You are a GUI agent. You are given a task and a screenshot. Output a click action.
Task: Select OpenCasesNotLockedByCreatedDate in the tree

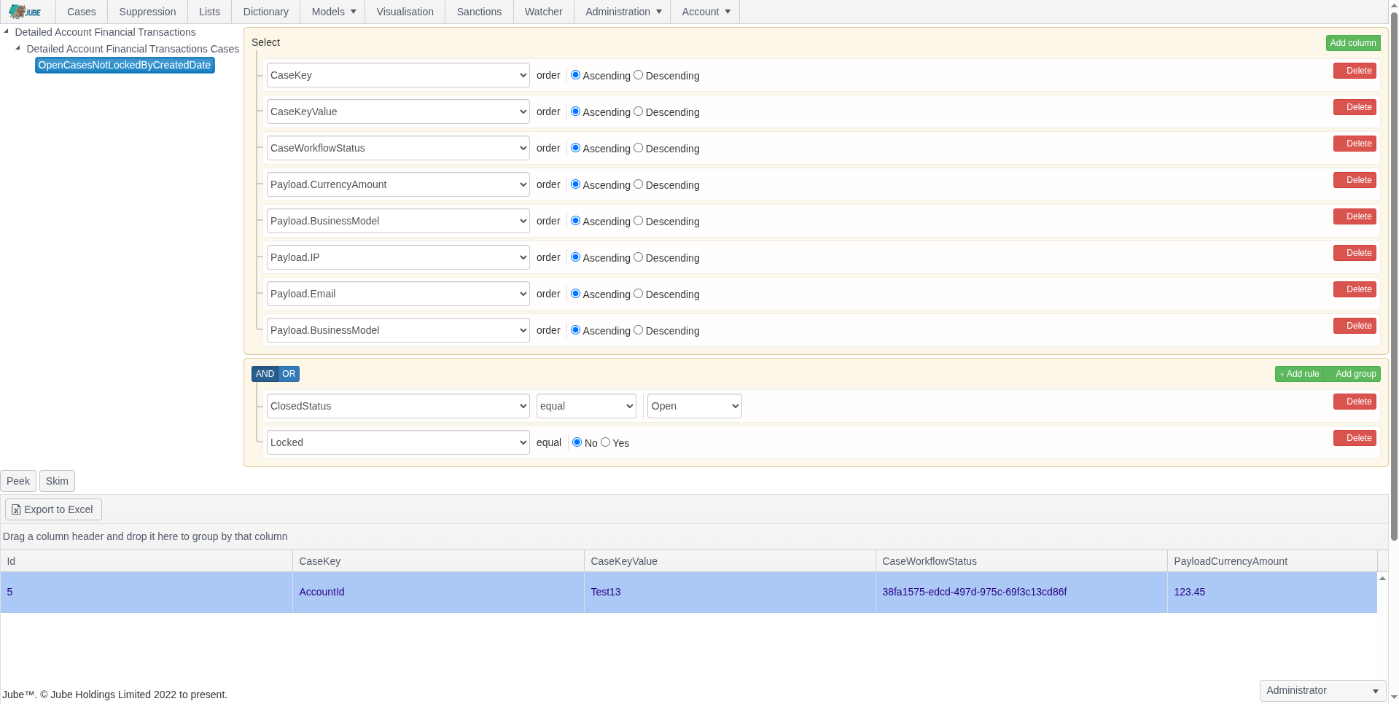click(124, 65)
